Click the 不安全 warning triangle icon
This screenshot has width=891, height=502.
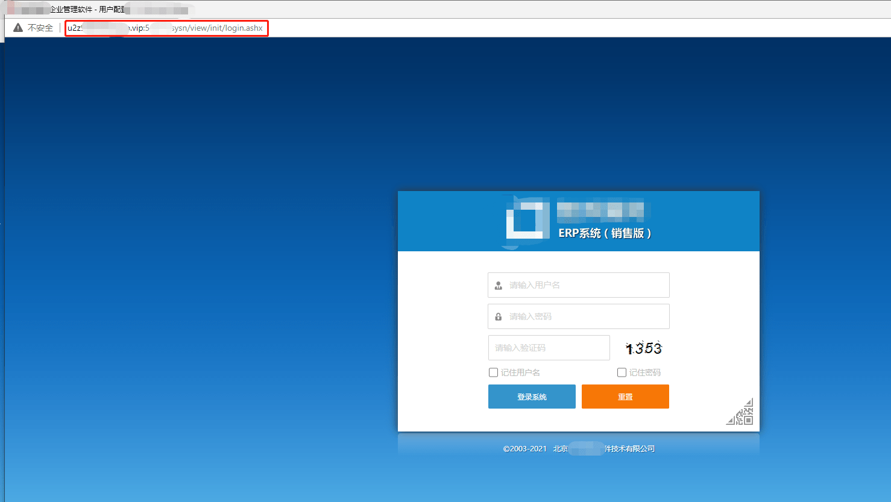tap(19, 27)
